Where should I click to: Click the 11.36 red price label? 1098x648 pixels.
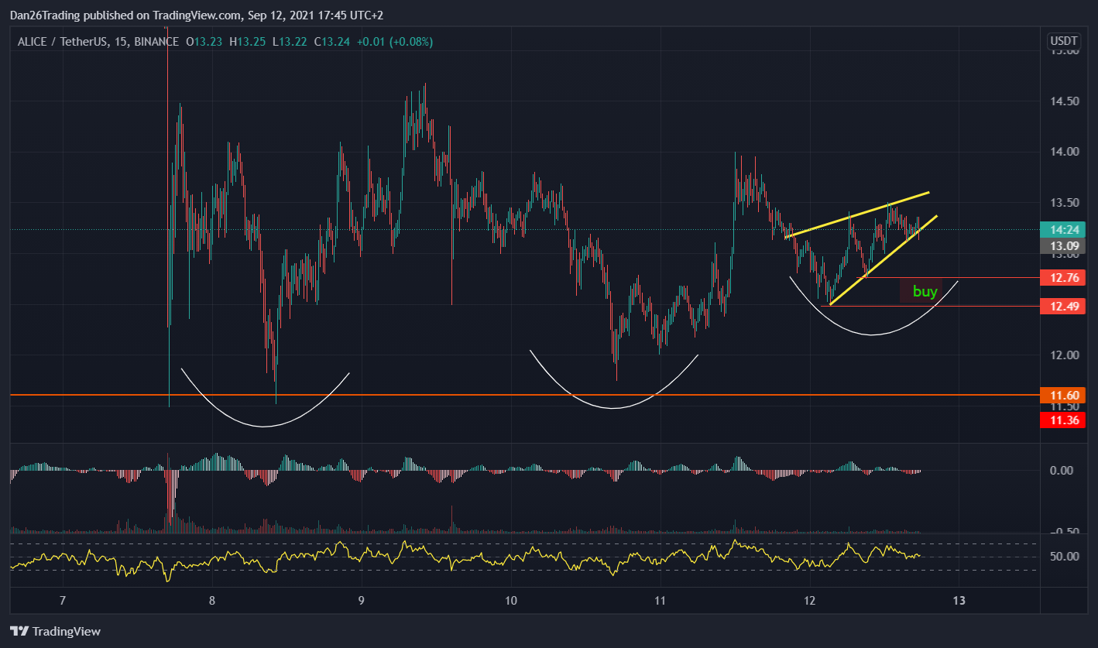pyautogui.click(x=1062, y=420)
